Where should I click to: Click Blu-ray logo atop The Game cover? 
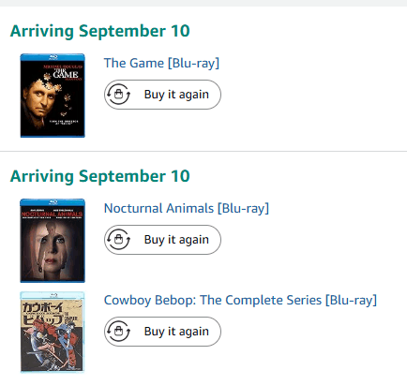[x=53, y=57]
